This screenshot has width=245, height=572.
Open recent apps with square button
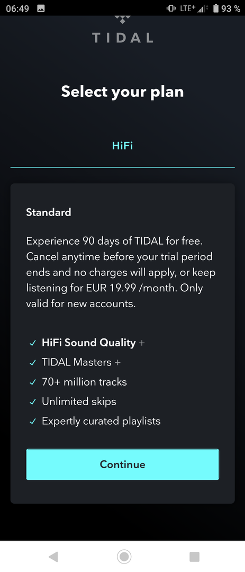[194, 557]
